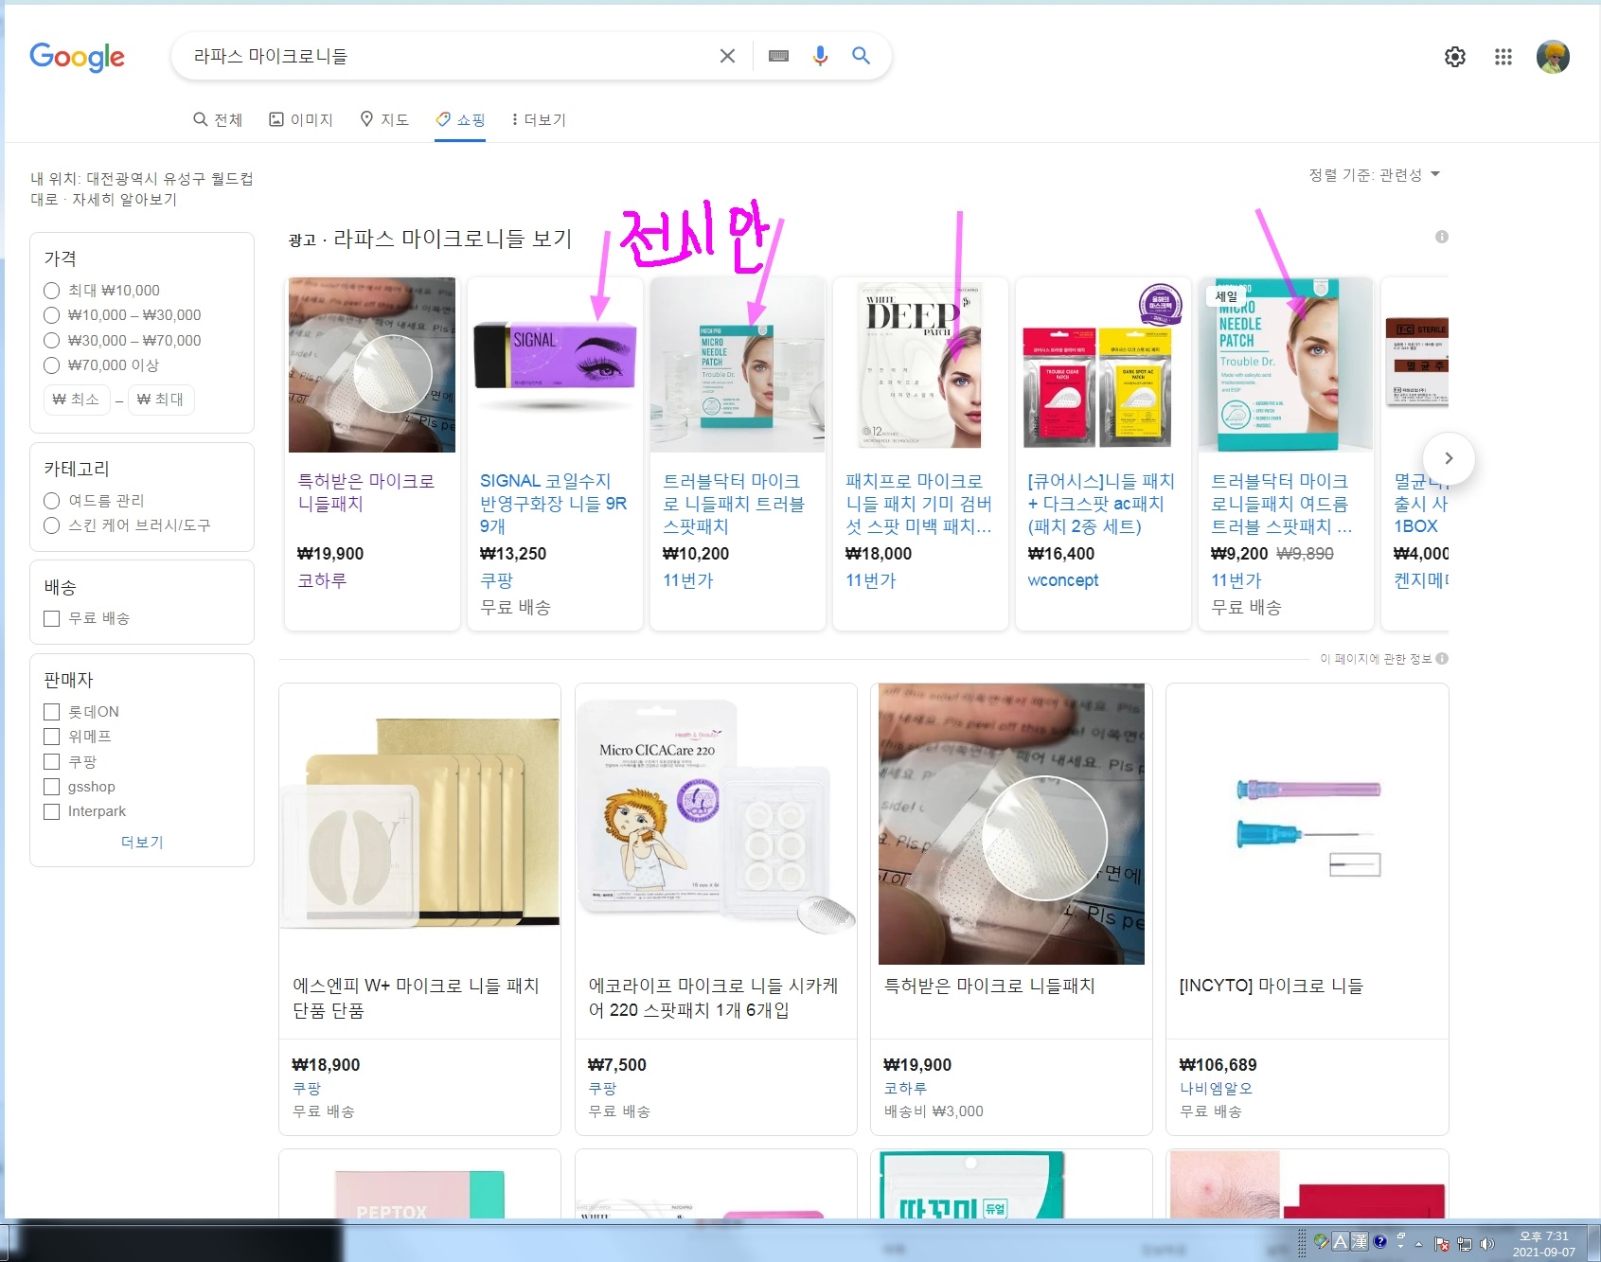This screenshot has height=1262, width=1601.
Task: Switch to 이미지 tab
Action: coord(301,119)
